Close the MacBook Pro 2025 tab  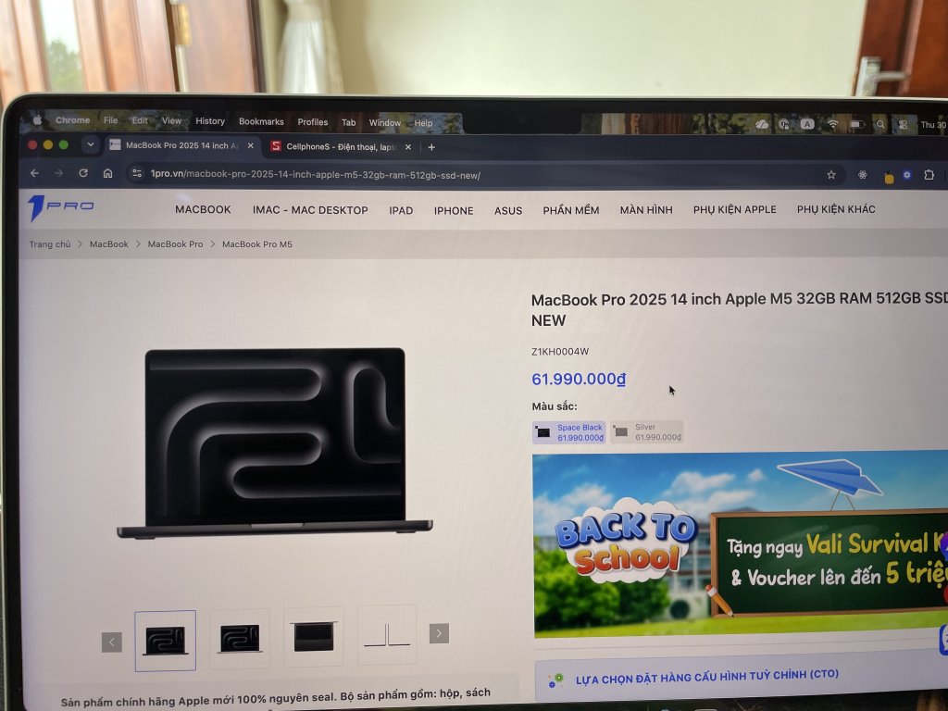tap(250, 145)
